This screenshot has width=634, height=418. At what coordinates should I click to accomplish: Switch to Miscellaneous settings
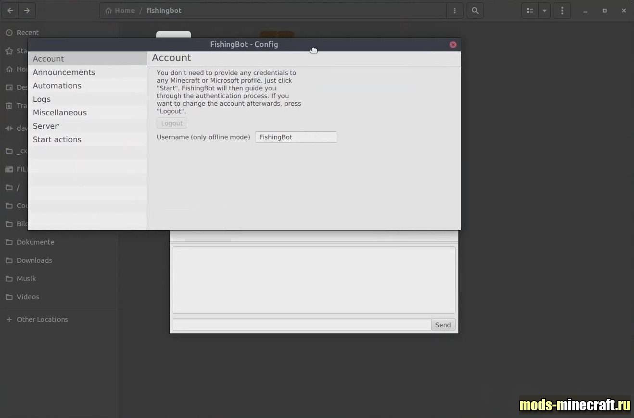[x=60, y=112]
